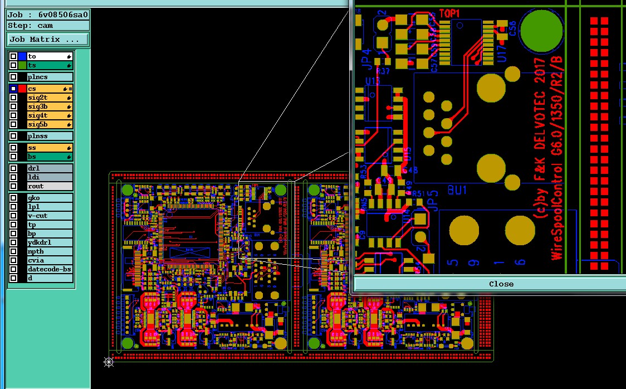
Task: Click the green color swatch of the ts layer
Action: [22, 65]
